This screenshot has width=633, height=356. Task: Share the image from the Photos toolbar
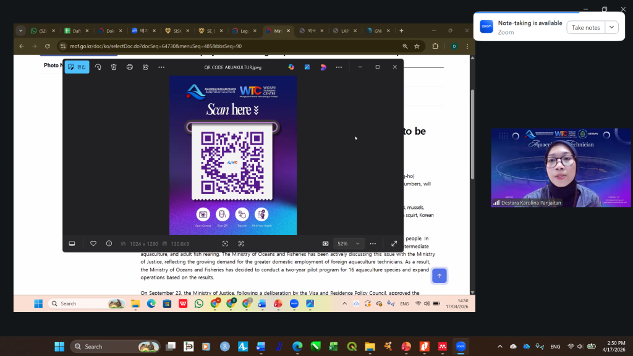pyautogui.click(x=146, y=67)
